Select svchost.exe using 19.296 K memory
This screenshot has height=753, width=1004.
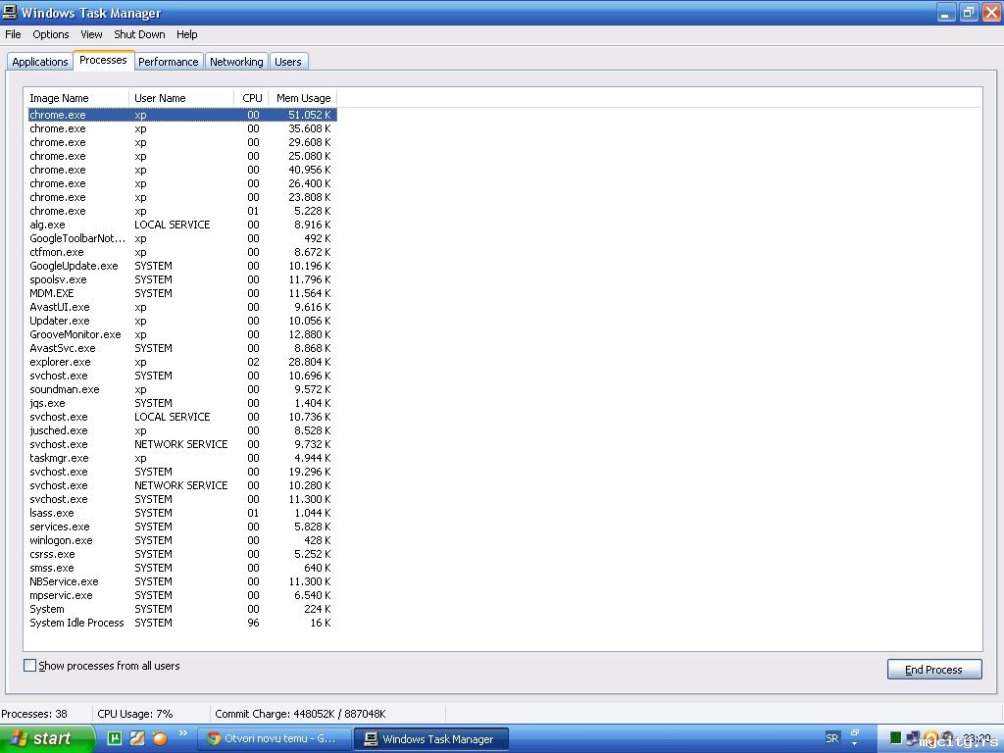point(181,472)
